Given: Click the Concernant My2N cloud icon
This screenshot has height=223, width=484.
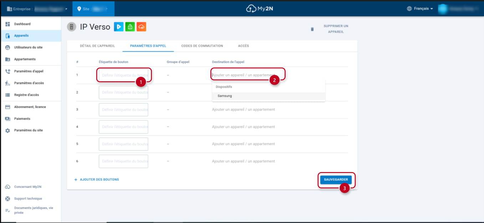Looking at the screenshot, I should (7, 187).
